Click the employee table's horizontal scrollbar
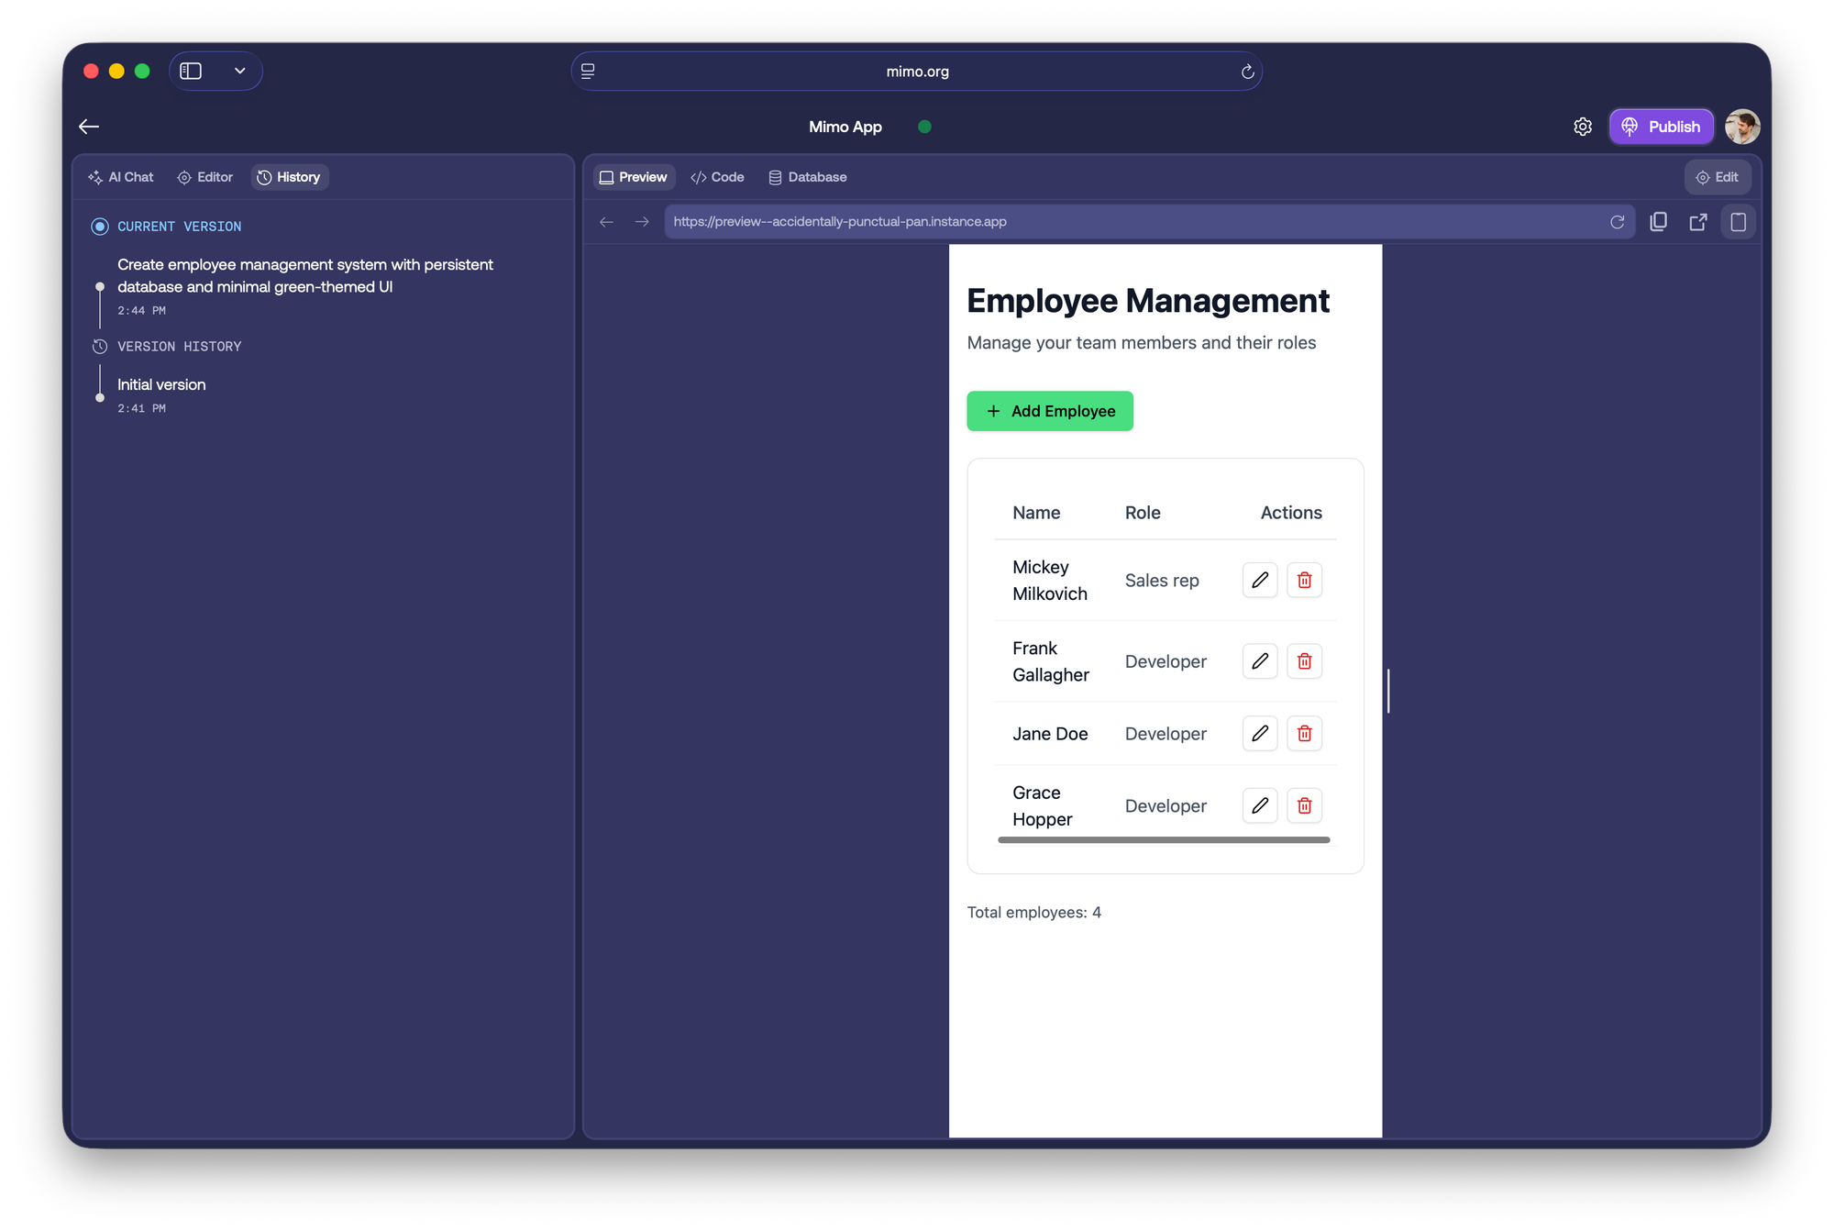Screen dimensions: 1834x1231 point(1163,839)
